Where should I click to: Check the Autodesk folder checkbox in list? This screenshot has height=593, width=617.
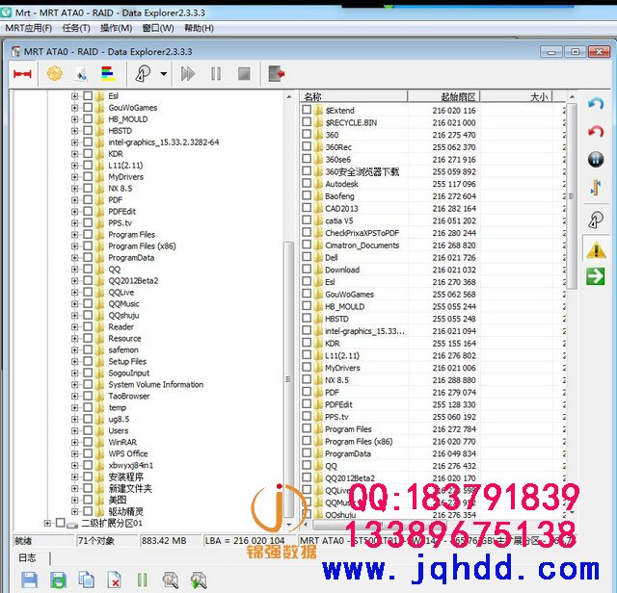coord(307,183)
